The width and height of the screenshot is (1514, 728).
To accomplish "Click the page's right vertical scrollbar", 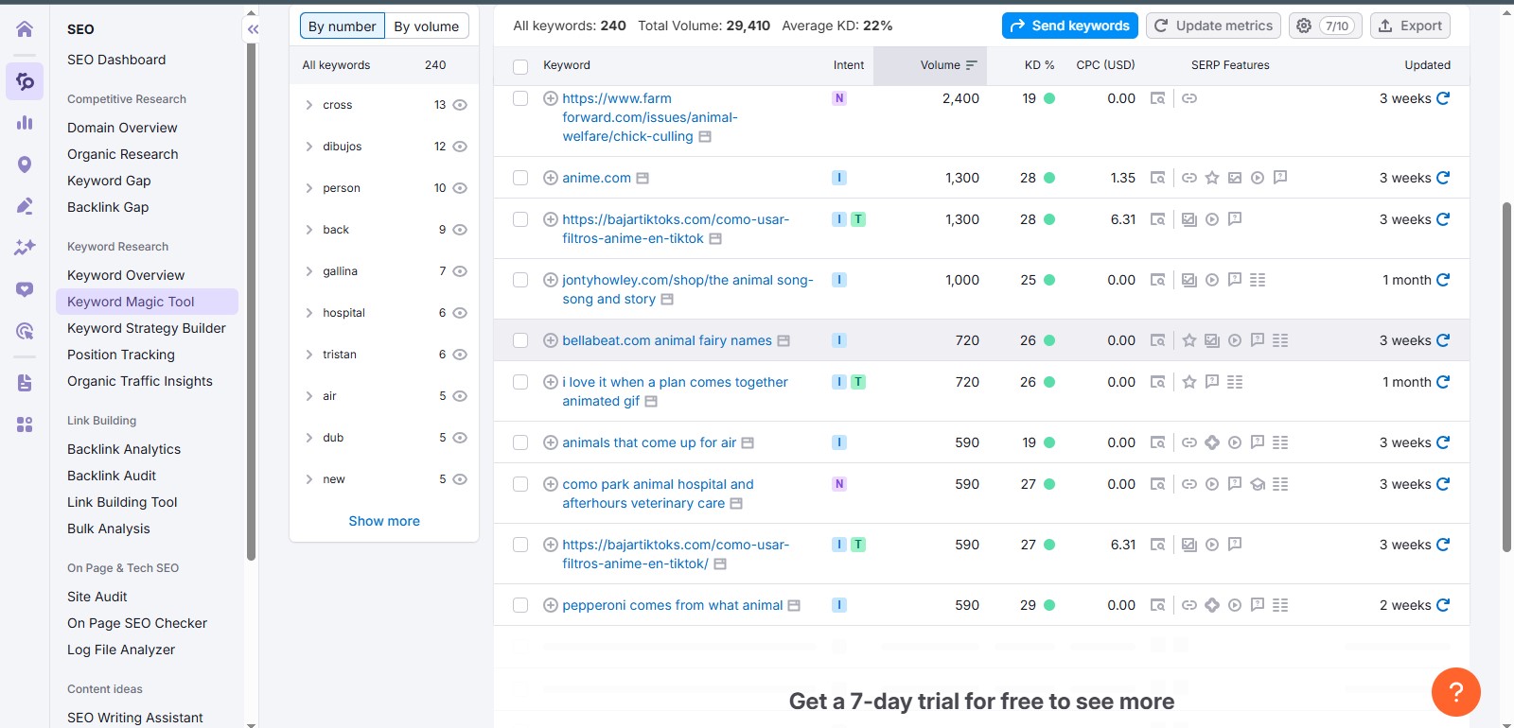I will (x=1506, y=378).
